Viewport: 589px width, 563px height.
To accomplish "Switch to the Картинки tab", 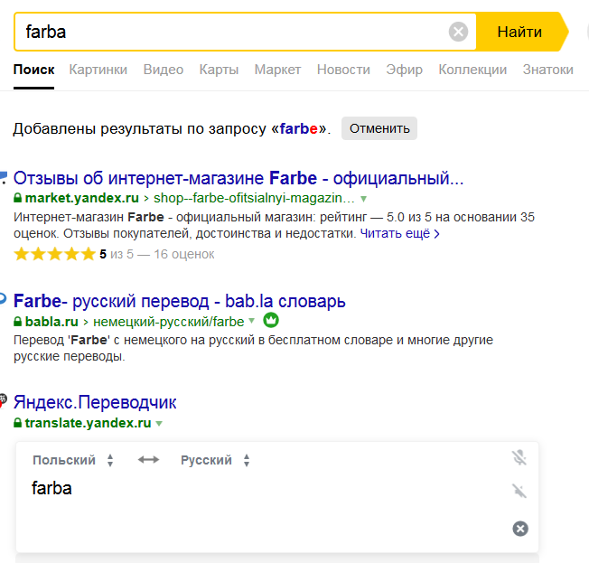I will (x=98, y=70).
